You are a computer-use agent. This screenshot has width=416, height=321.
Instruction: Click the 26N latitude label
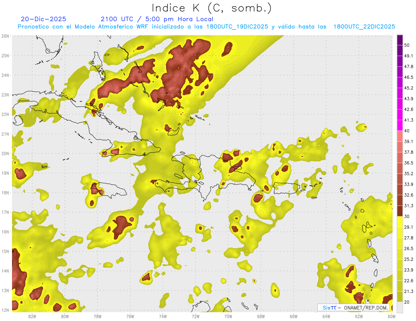point(5,36)
